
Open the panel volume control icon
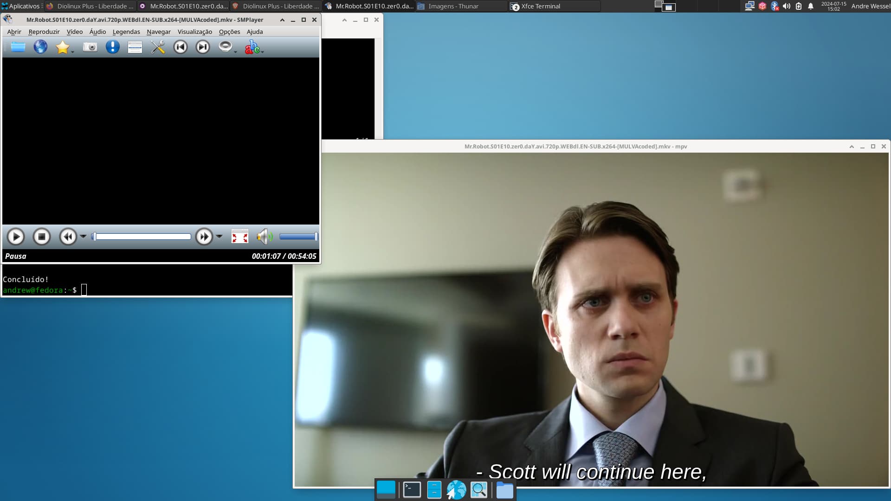point(787,6)
